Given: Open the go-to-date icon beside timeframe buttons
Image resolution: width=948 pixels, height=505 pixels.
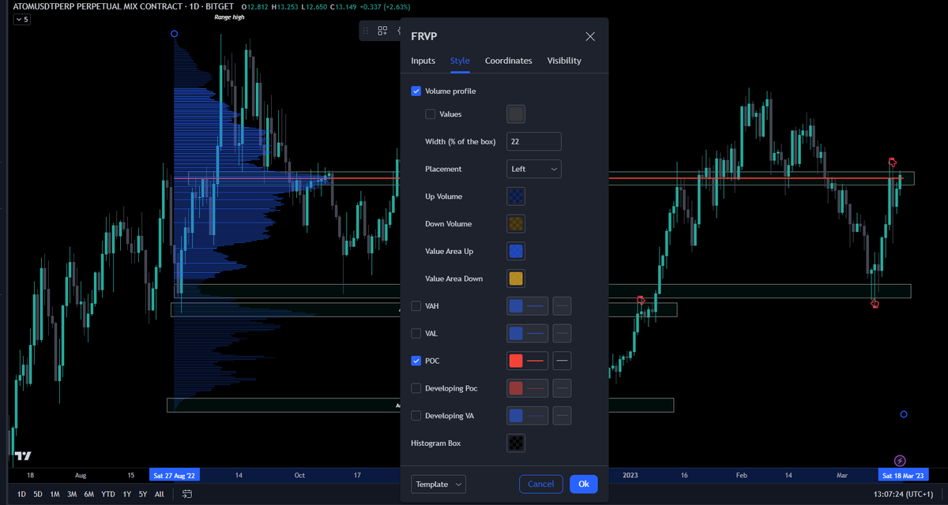Looking at the screenshot, I should [186, 492].
